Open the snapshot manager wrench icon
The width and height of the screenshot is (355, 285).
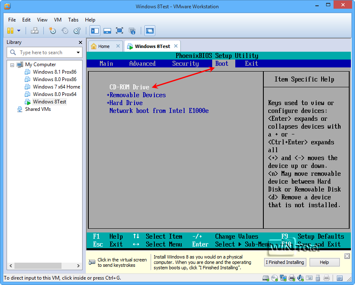[77, 31]
